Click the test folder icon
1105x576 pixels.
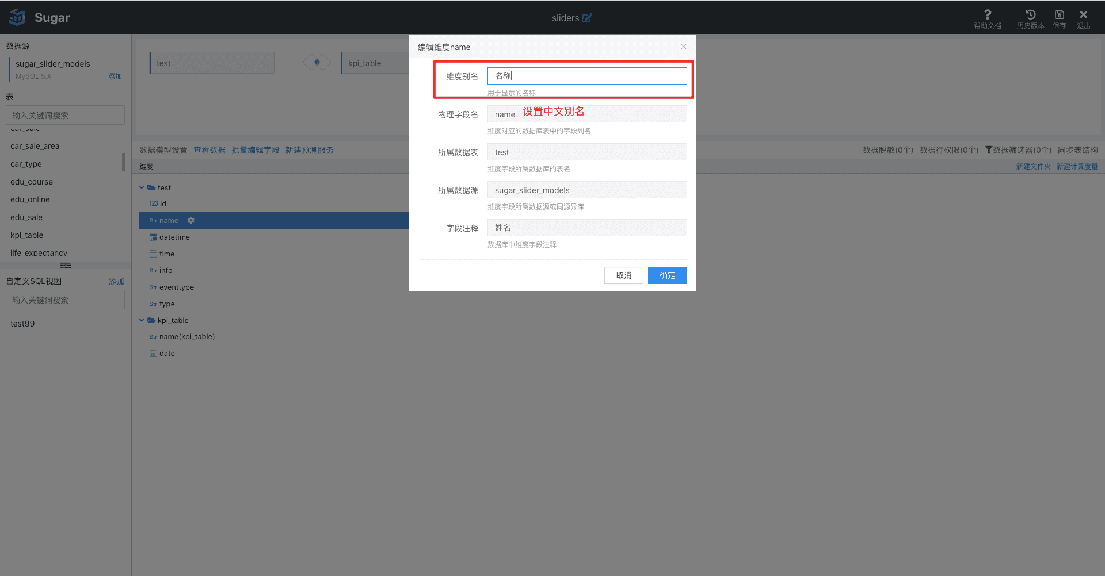tap(151, 187)
